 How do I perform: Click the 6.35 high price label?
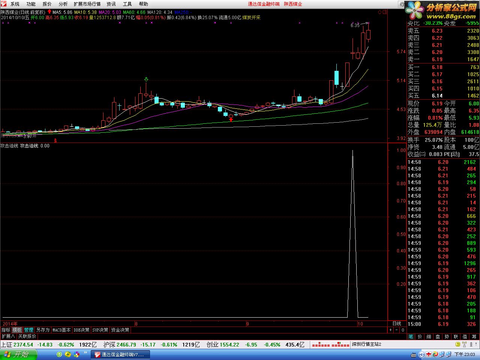tap(355, 25)
